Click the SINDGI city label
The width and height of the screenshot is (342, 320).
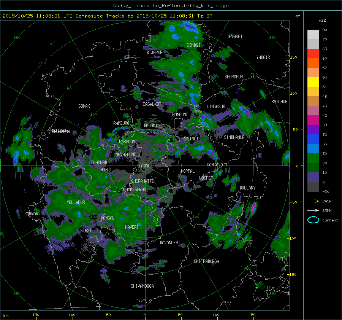click(x=193, y=45)
